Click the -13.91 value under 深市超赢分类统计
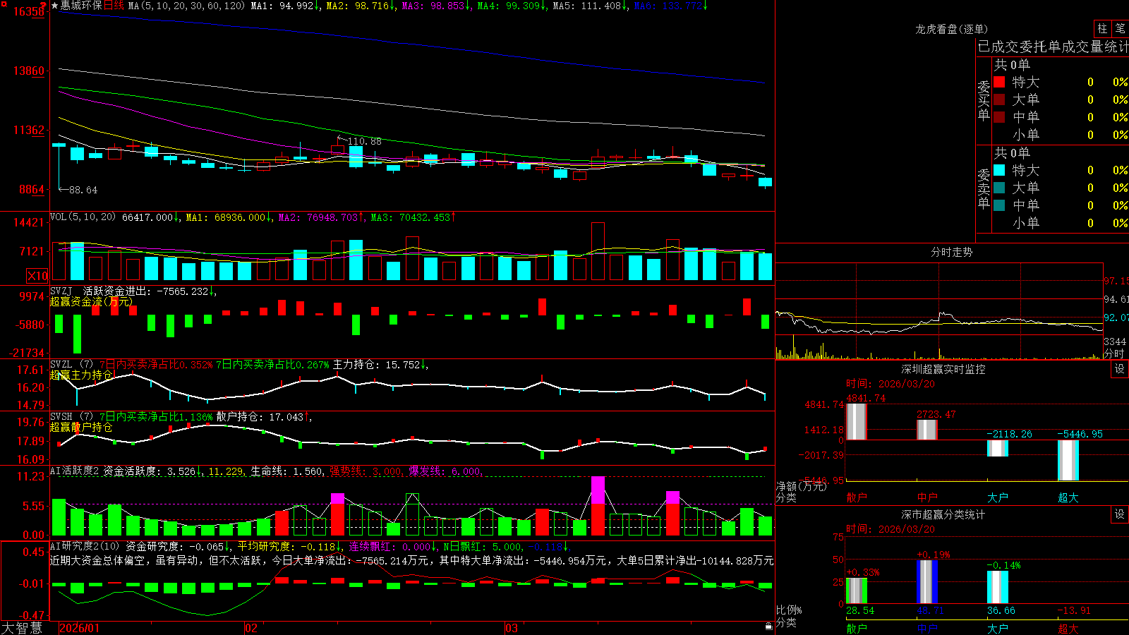Viewport: 1129px width, 635px height. (x=1073, y=610)
